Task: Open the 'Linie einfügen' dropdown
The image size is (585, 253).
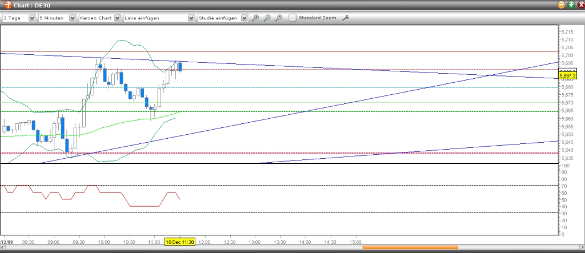Action: 191,18
